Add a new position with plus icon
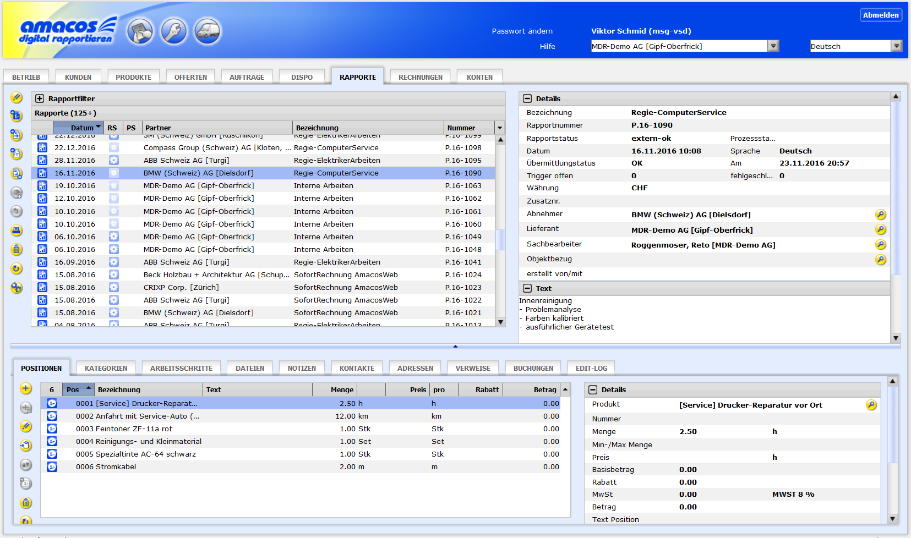 (26, 389)
